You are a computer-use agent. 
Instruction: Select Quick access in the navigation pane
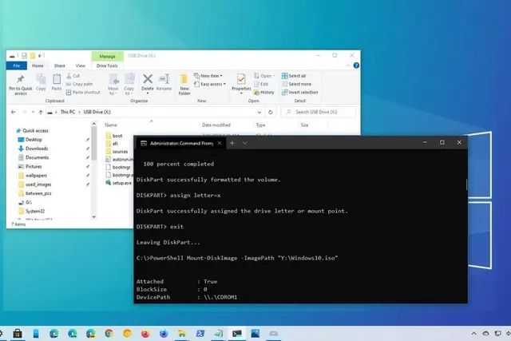32,130
